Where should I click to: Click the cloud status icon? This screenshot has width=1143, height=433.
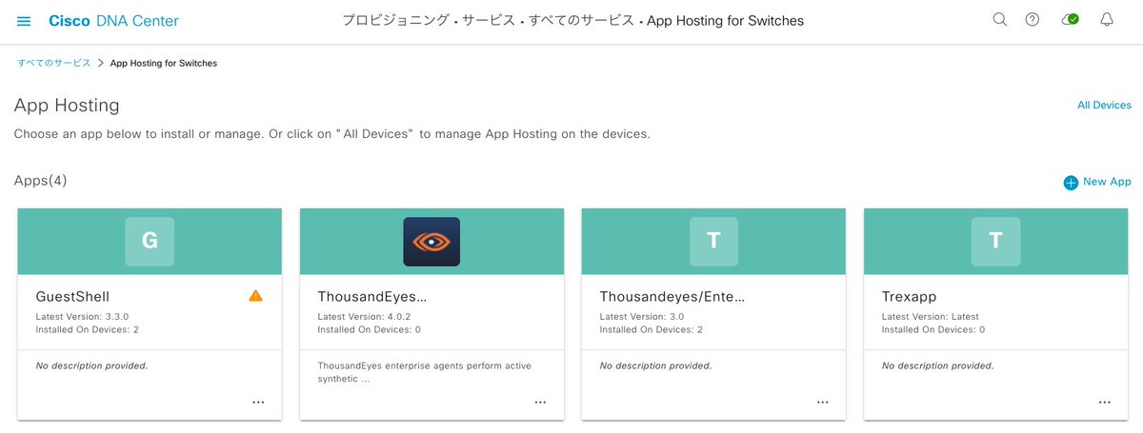coord(1070,20)
